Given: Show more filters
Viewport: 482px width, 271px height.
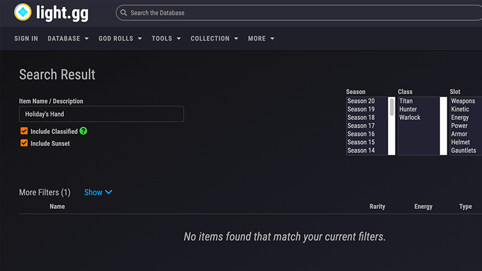Looking at the screenshot, I should [x=98, y=192].
